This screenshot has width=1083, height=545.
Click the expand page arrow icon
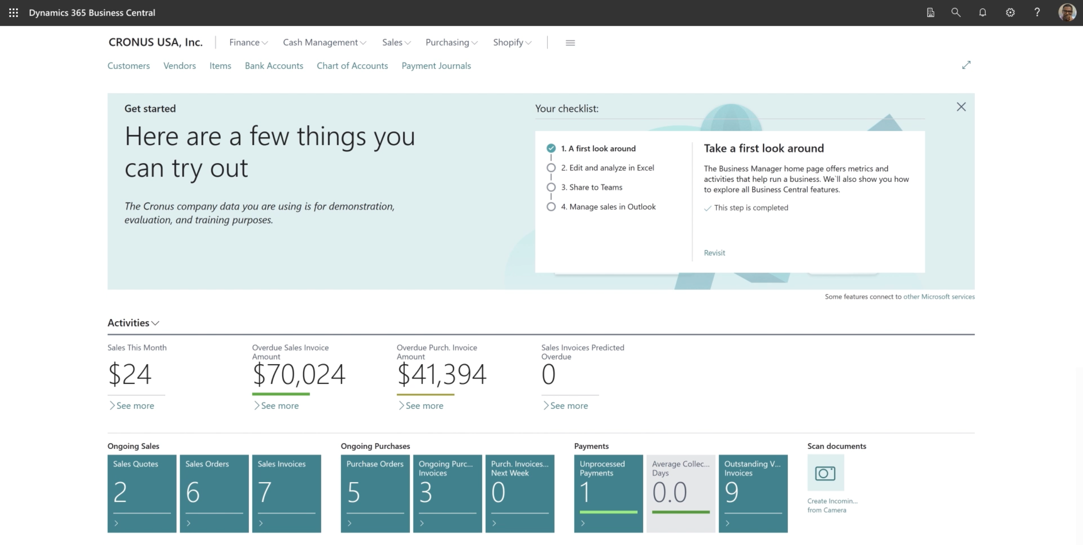[966, 65]
